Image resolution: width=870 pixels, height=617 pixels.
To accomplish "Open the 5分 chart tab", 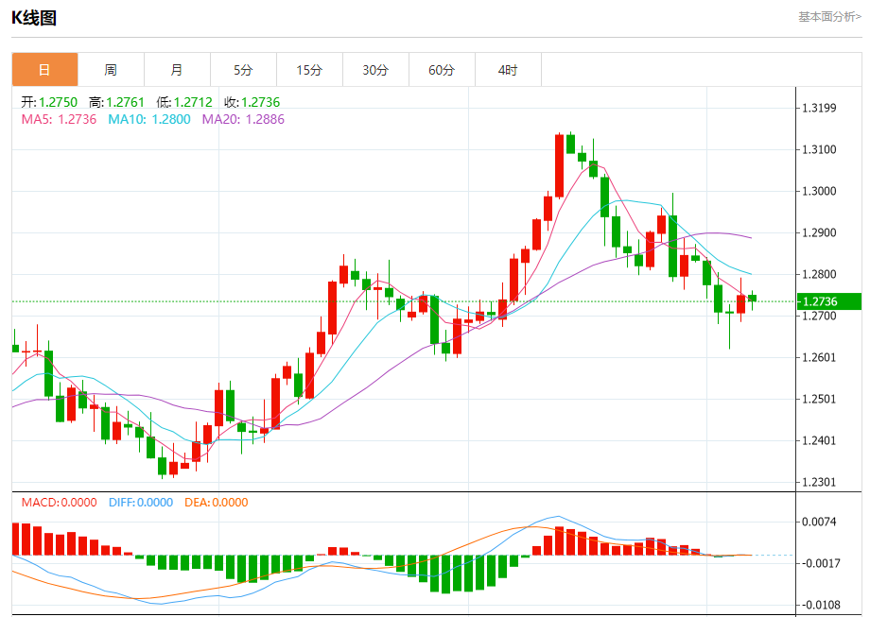I will 243,70.
